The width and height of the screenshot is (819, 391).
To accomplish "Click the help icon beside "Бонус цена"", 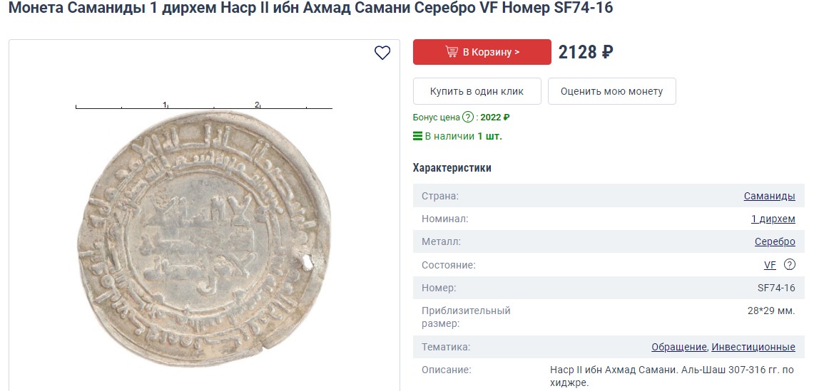I will click(x=468, y=118).
